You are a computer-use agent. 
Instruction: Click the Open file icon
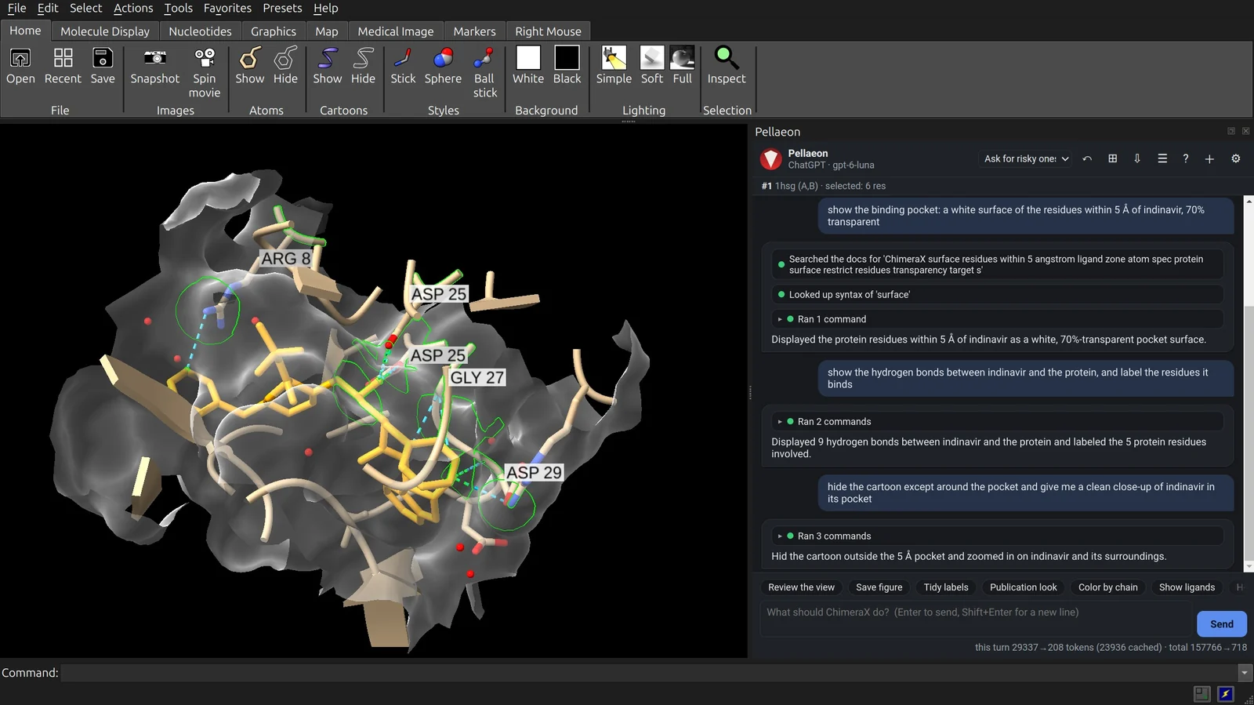[x=20, y=58]
